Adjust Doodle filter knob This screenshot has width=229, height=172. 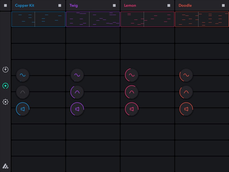[186, 92]
